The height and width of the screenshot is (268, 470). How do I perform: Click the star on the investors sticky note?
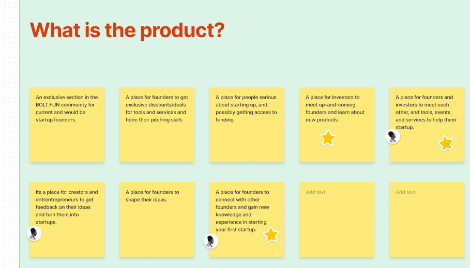point(328,138)
